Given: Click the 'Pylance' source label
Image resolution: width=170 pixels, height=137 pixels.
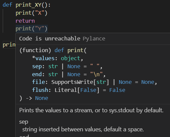Looking at the screenshot, I should pos(94,39).
